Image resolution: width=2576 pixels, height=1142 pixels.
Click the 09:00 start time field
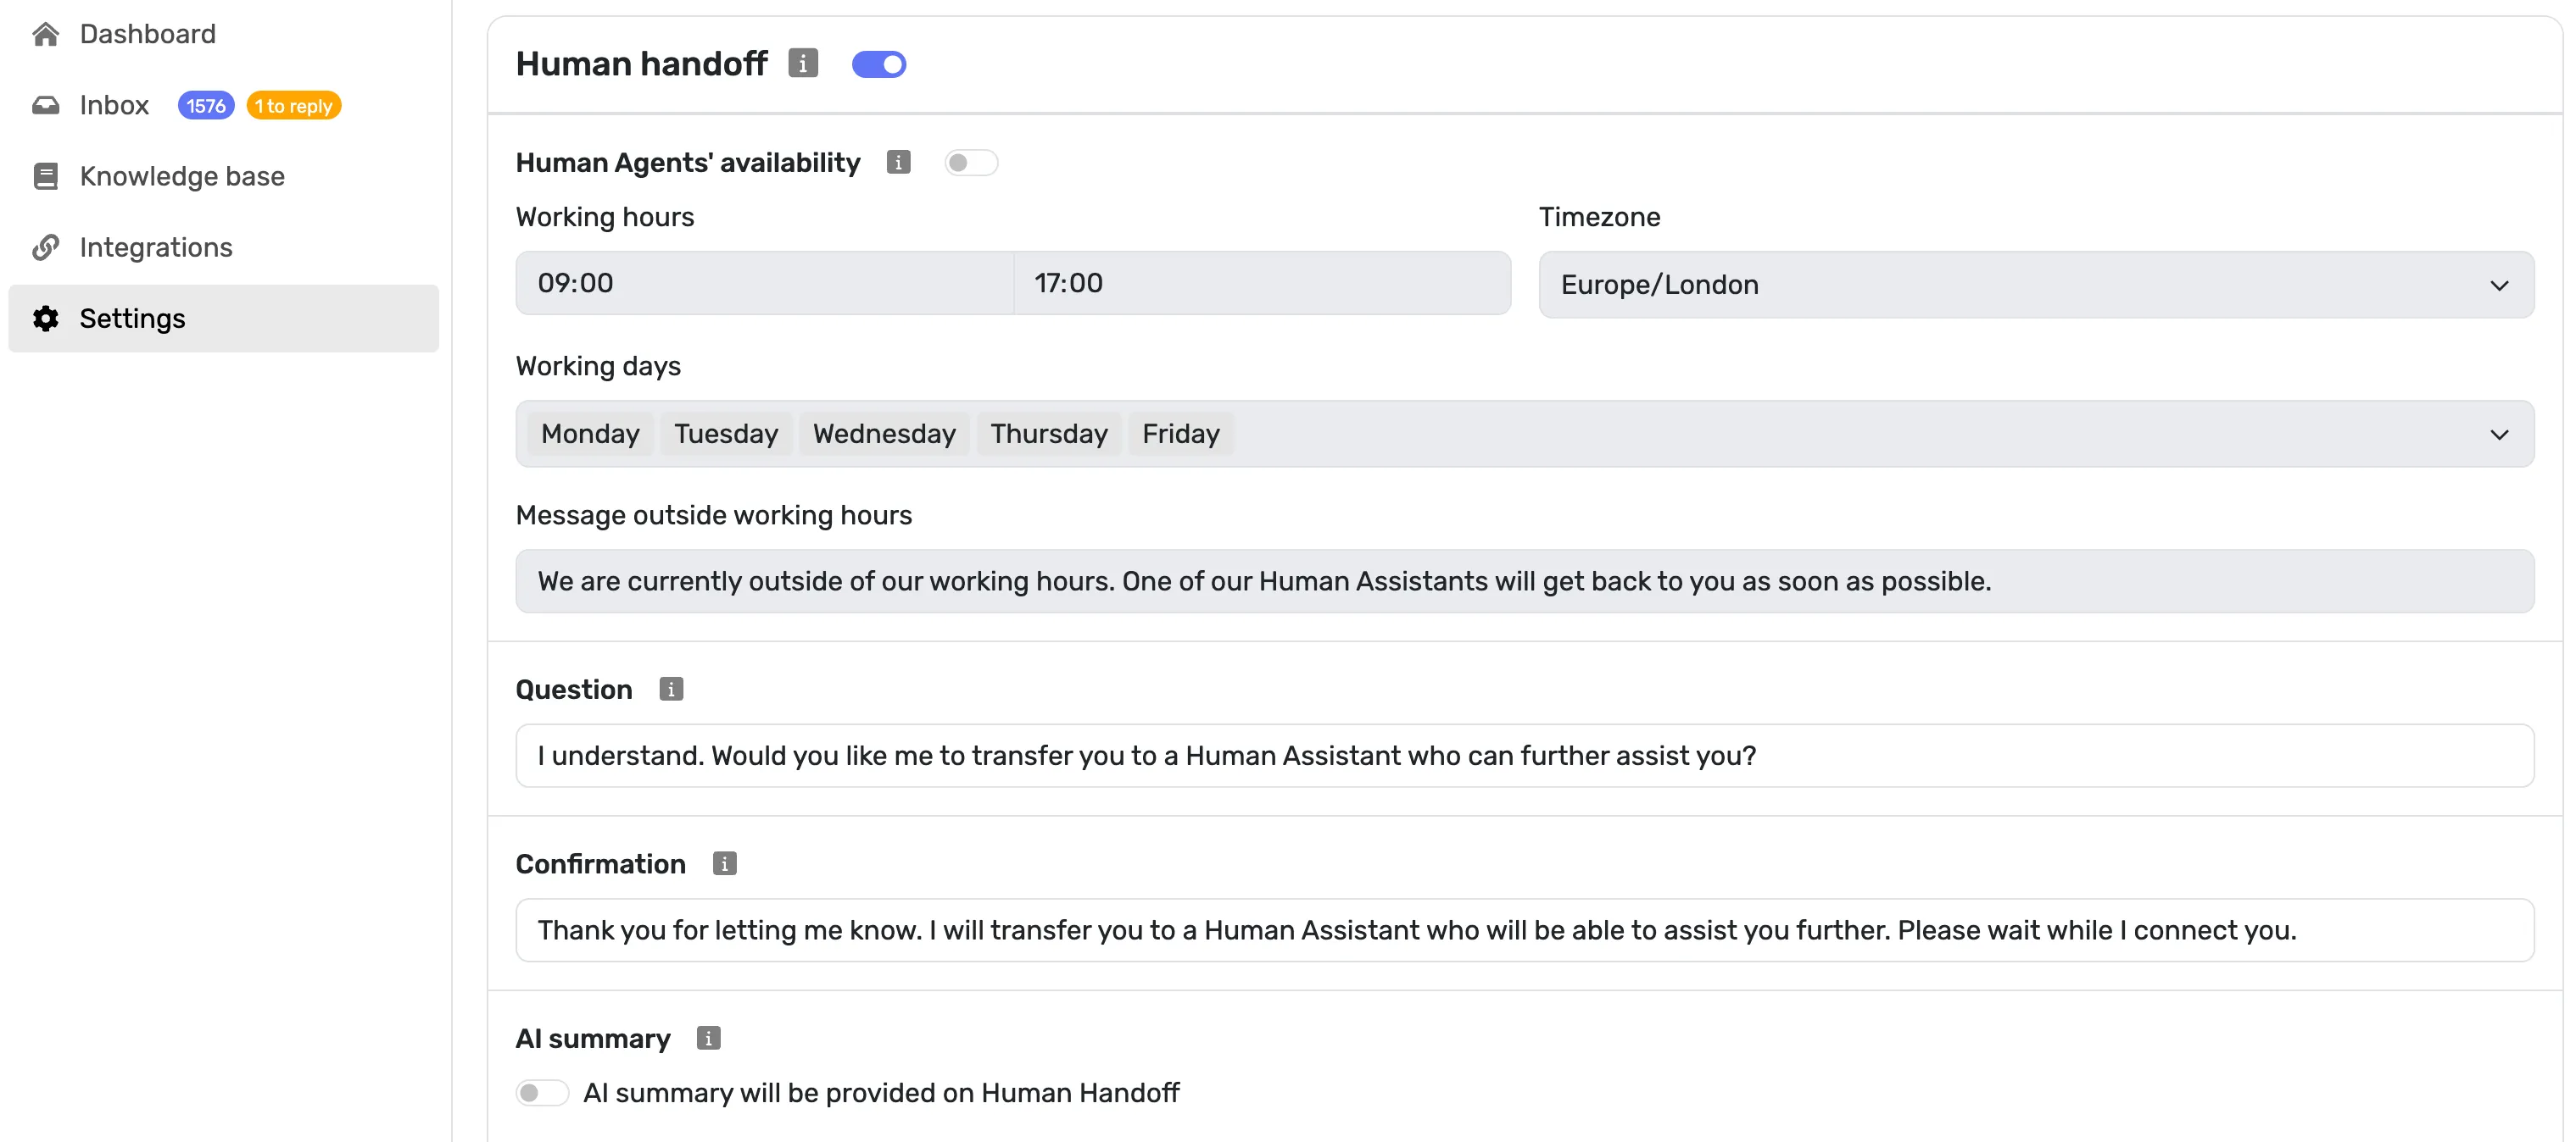click(x=764, y=283)
